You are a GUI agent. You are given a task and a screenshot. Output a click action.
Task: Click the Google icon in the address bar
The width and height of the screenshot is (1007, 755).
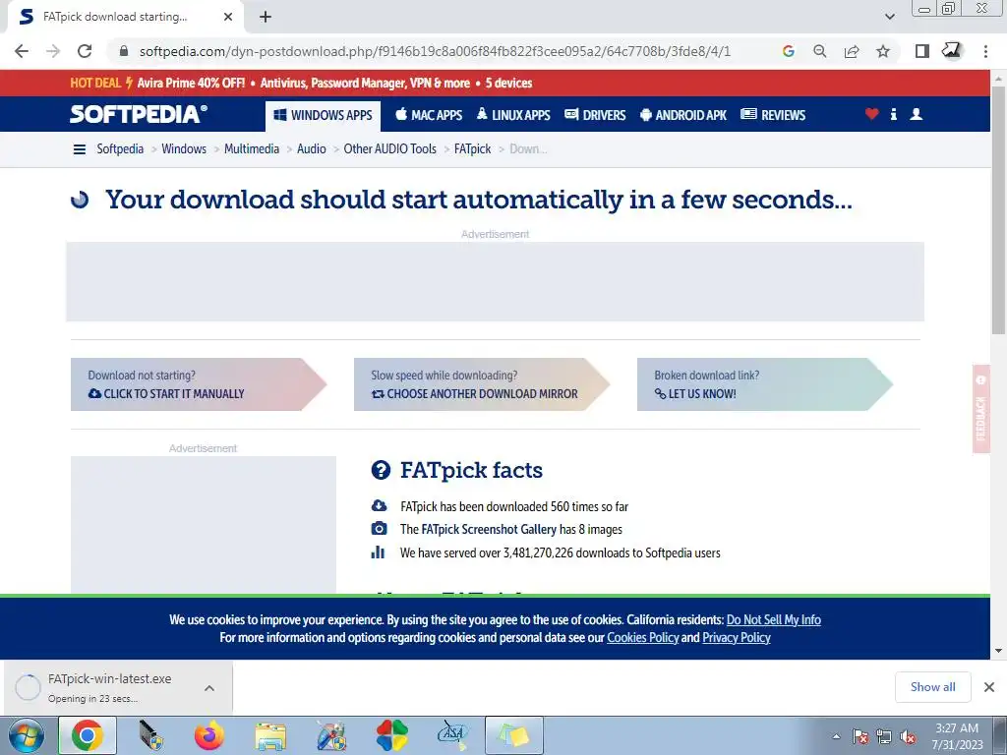coord(789,51)
